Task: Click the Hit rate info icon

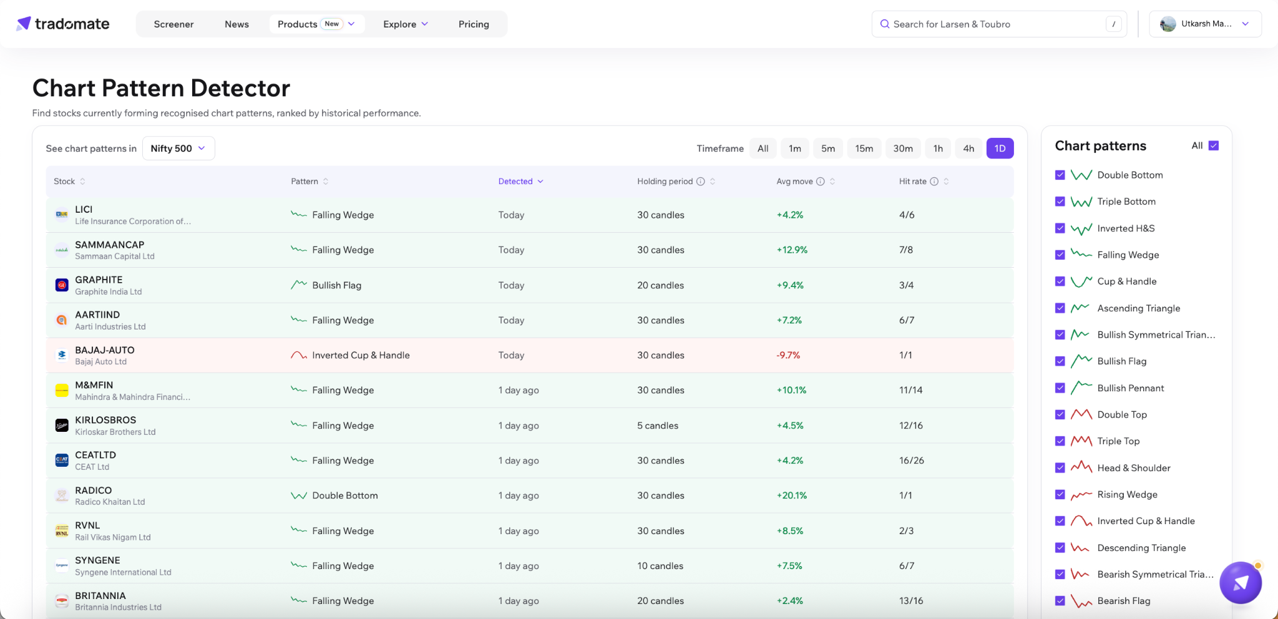Action: 934,182
